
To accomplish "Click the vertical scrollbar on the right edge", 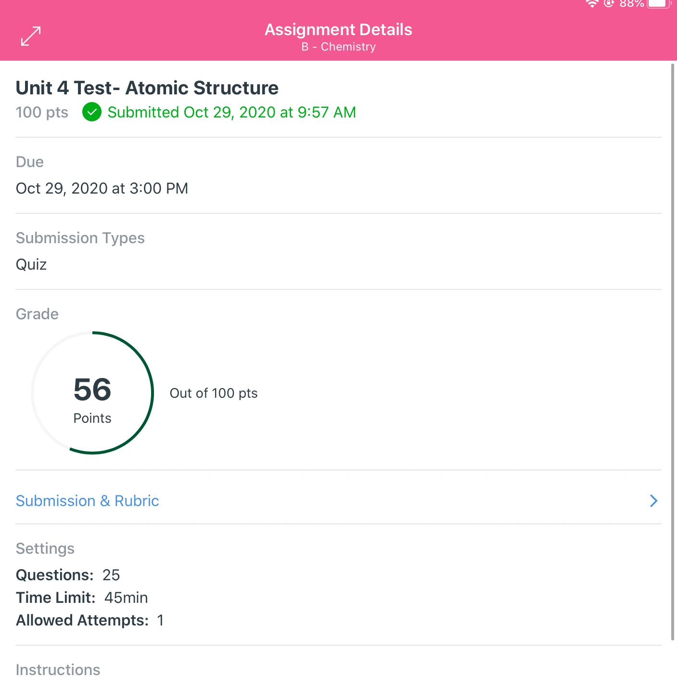I will coord(673,352).
